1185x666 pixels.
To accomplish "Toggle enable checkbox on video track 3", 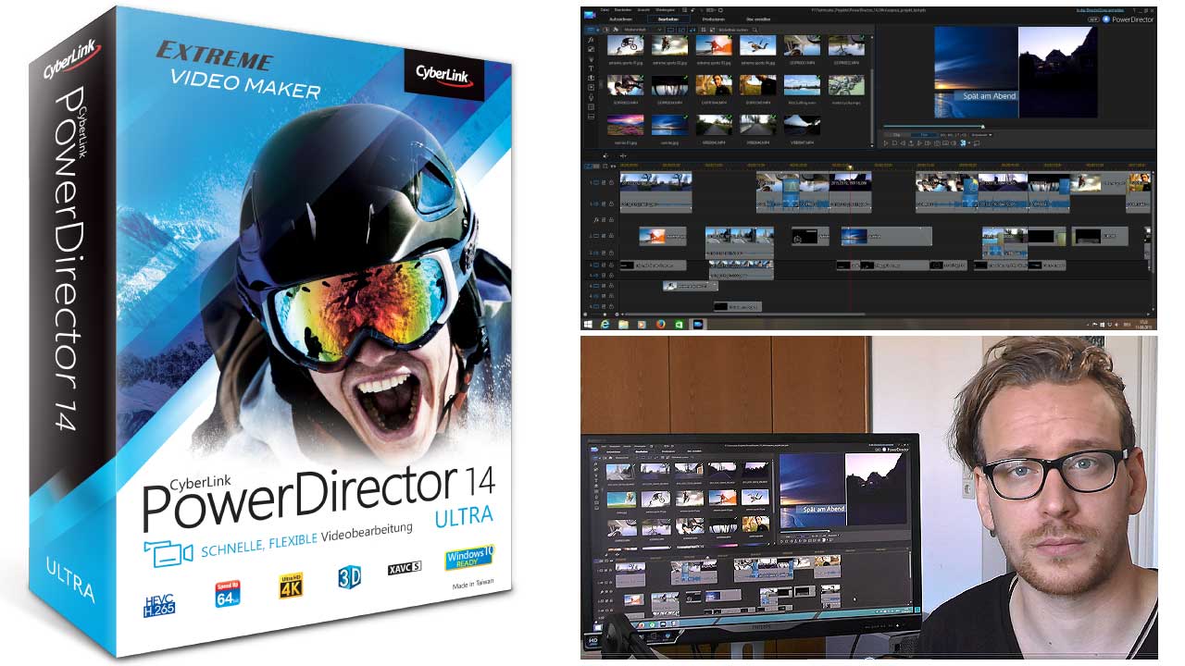I will coord(604,265).
